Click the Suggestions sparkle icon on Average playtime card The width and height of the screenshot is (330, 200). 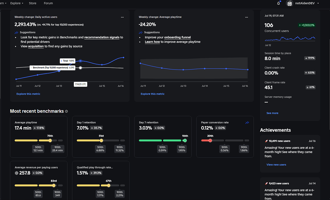click(x=141, y=32)
